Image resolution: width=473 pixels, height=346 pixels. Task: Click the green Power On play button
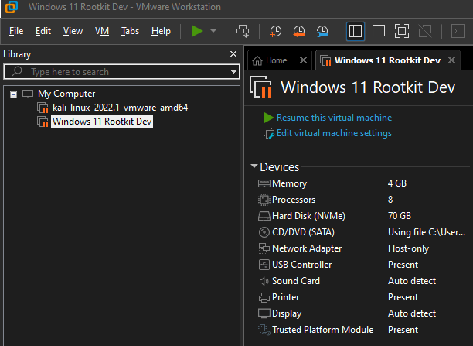click(x=197, y=31)
